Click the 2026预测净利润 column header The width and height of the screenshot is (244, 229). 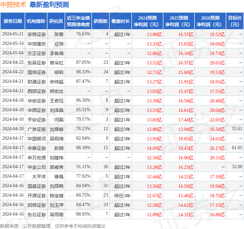210,21
